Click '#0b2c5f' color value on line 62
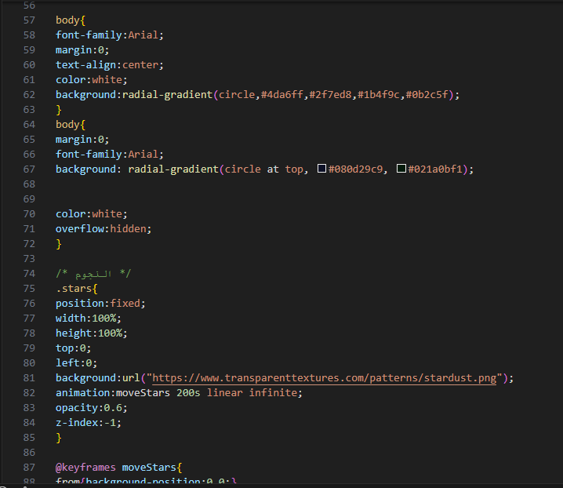The height and width of the screenshot is (488, 563). click(427, 94)
